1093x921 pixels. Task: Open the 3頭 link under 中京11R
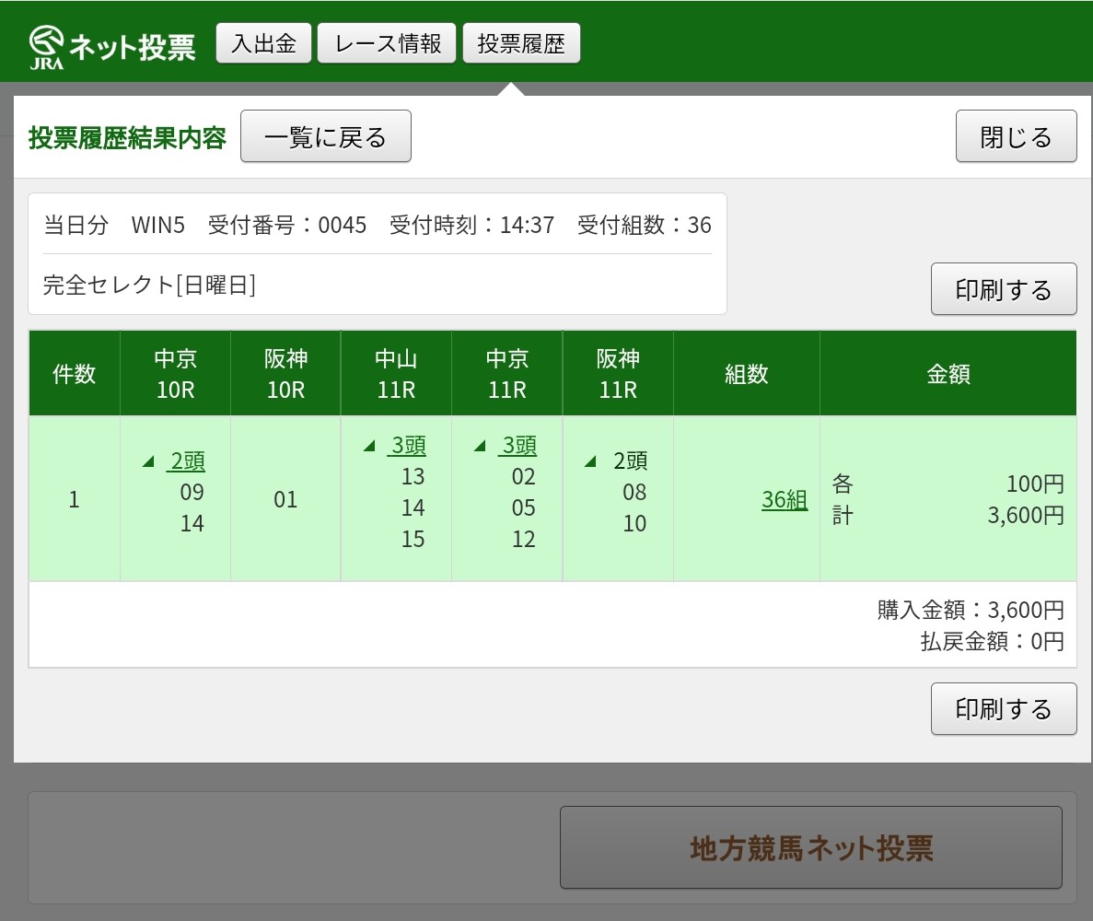(x=518, y=445)
